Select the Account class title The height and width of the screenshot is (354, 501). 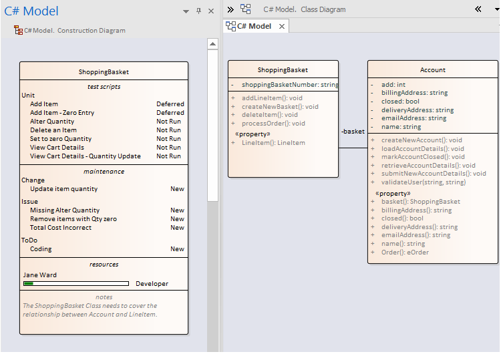tap(432, 69)
